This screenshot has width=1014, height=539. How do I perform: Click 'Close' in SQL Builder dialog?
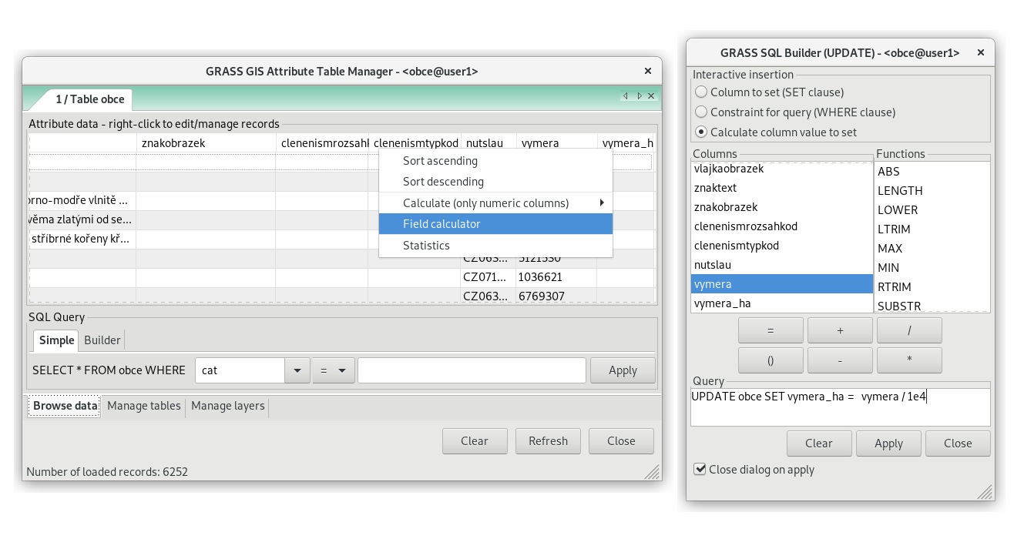click(958, 444)
